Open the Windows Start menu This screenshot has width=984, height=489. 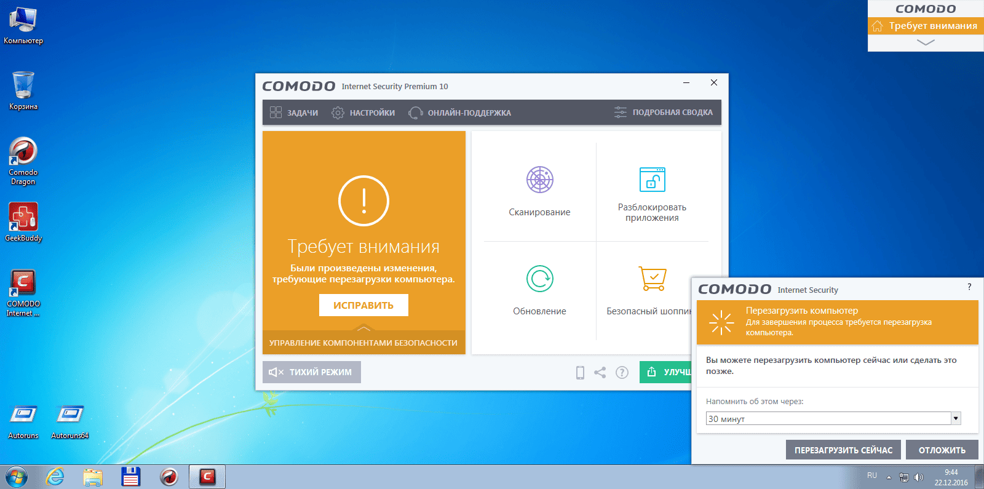pos(16,477)
